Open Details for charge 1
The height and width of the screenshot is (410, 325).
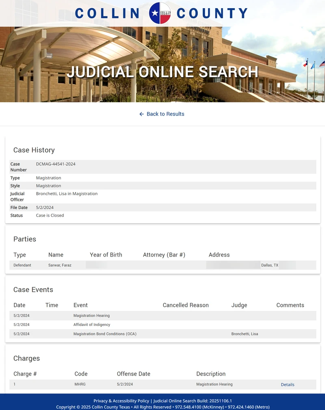click(287, 384)
